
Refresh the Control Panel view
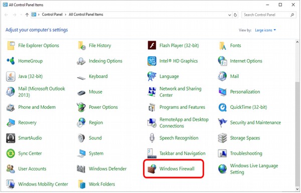[x=235, y=15]
